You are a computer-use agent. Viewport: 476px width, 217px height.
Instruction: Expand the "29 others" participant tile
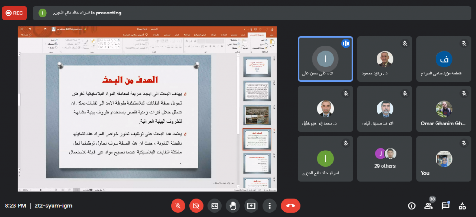384,158
